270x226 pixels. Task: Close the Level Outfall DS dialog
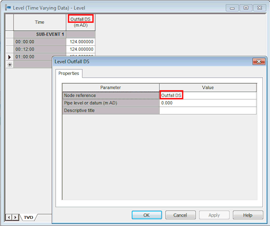[x=259, y=61]
